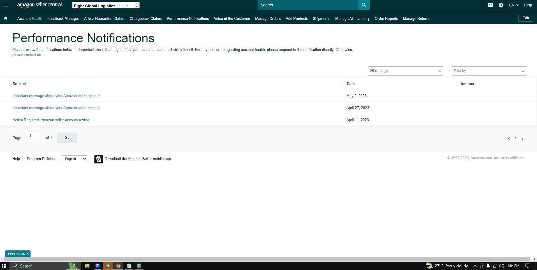Image resolution: width=537 pixels, height=270 pixels.
Task: Open Manage Orders in the nav bar
Action: click(268, 18)
